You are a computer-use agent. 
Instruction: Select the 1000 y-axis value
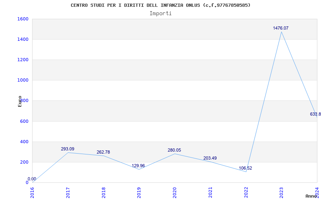pos(23,80)
